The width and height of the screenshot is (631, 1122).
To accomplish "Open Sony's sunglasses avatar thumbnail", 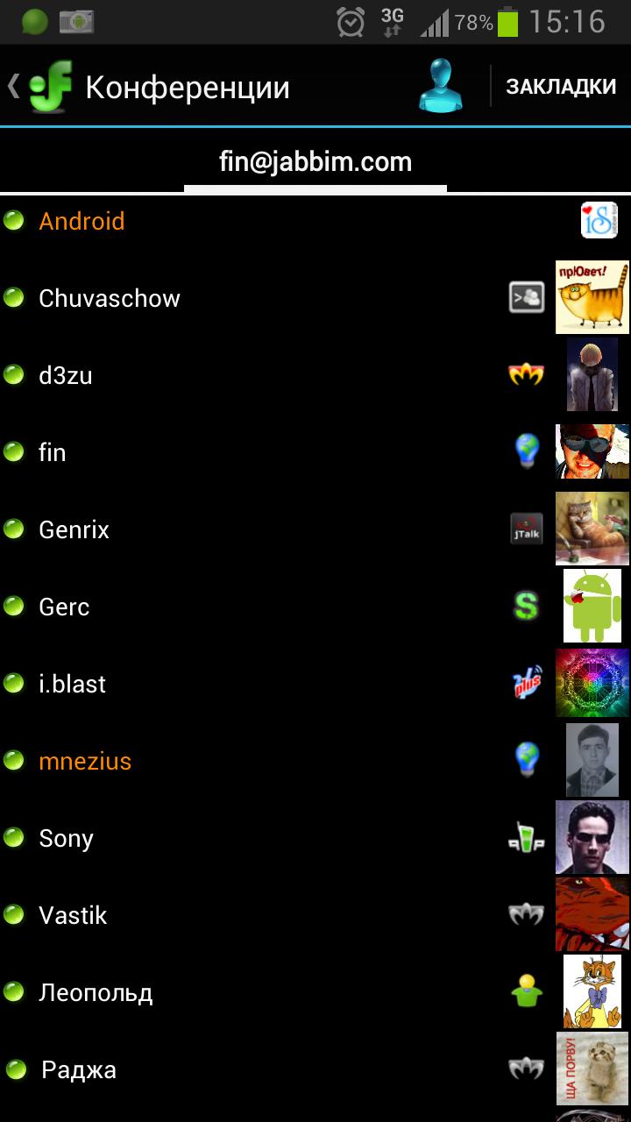I will tap(592, 837).
